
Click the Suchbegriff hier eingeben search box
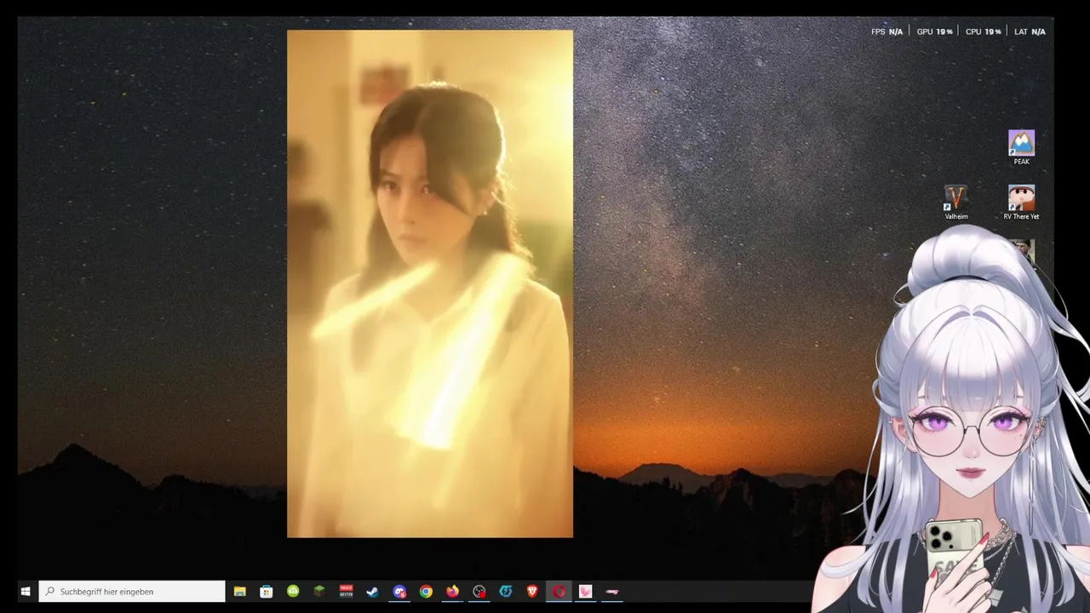coord(132,591)
